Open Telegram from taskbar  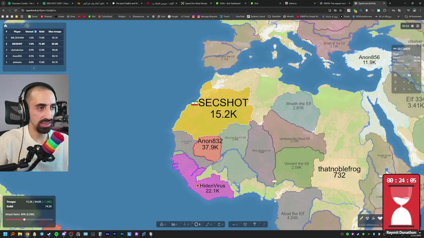42,234
